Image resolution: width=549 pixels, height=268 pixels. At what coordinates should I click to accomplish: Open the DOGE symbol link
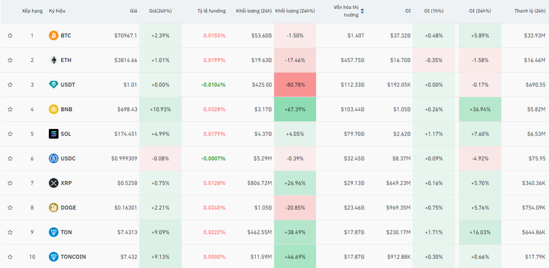click(x=68, y=208)
